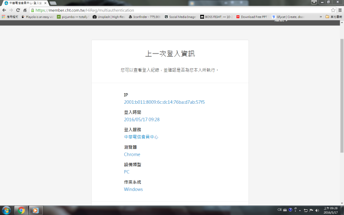This screenshot has width=344, height=215.
Task: Open the media player taskbar icon
Action: tap(35, 210)
